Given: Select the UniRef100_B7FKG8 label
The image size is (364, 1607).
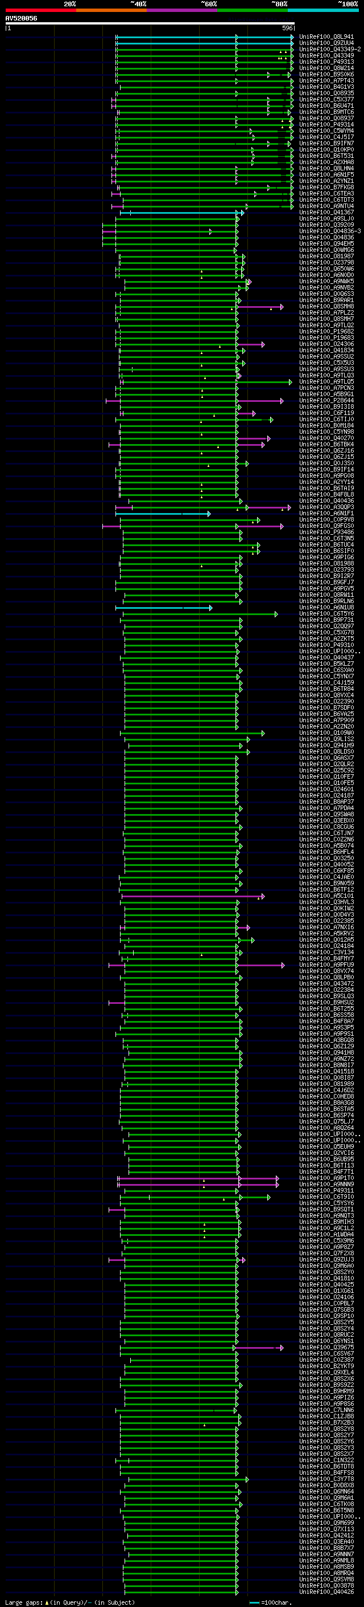Looking at the screenshot, I should click(326, 187).
